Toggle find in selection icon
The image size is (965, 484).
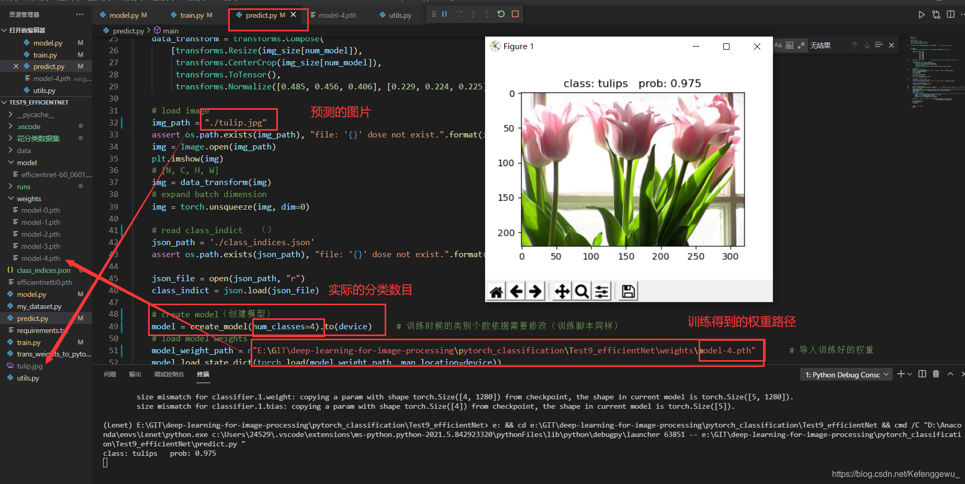879,45
